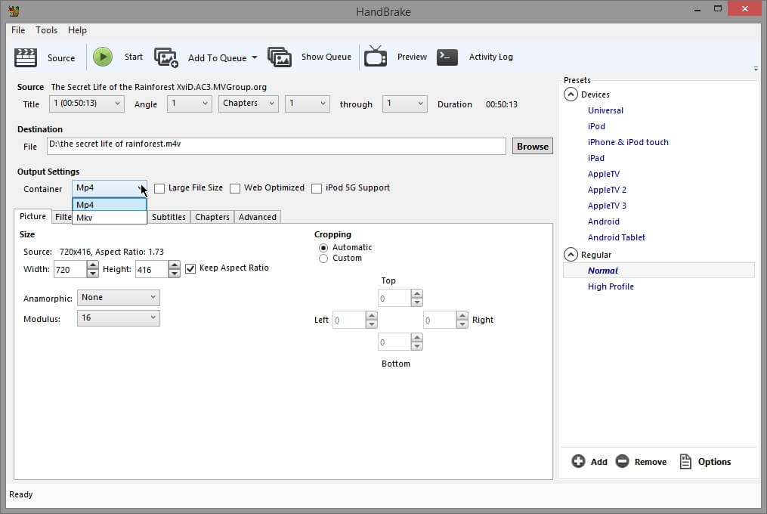Click the Preview label
Image resolution: width=767 pixels, height=514 pixels.
coord(412,57)
